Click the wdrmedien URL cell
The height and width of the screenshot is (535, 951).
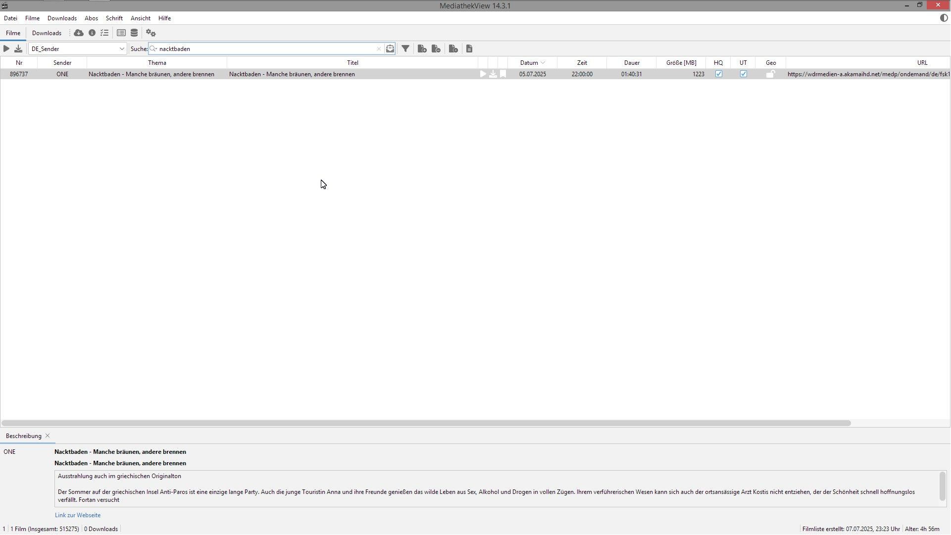(x=868, y=74)
